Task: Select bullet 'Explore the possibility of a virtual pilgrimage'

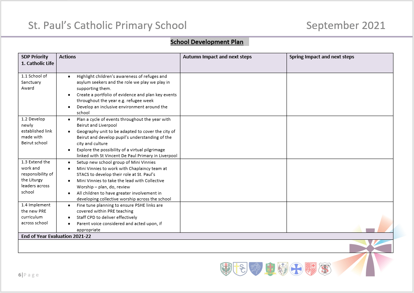Action: tap(127, 153)
